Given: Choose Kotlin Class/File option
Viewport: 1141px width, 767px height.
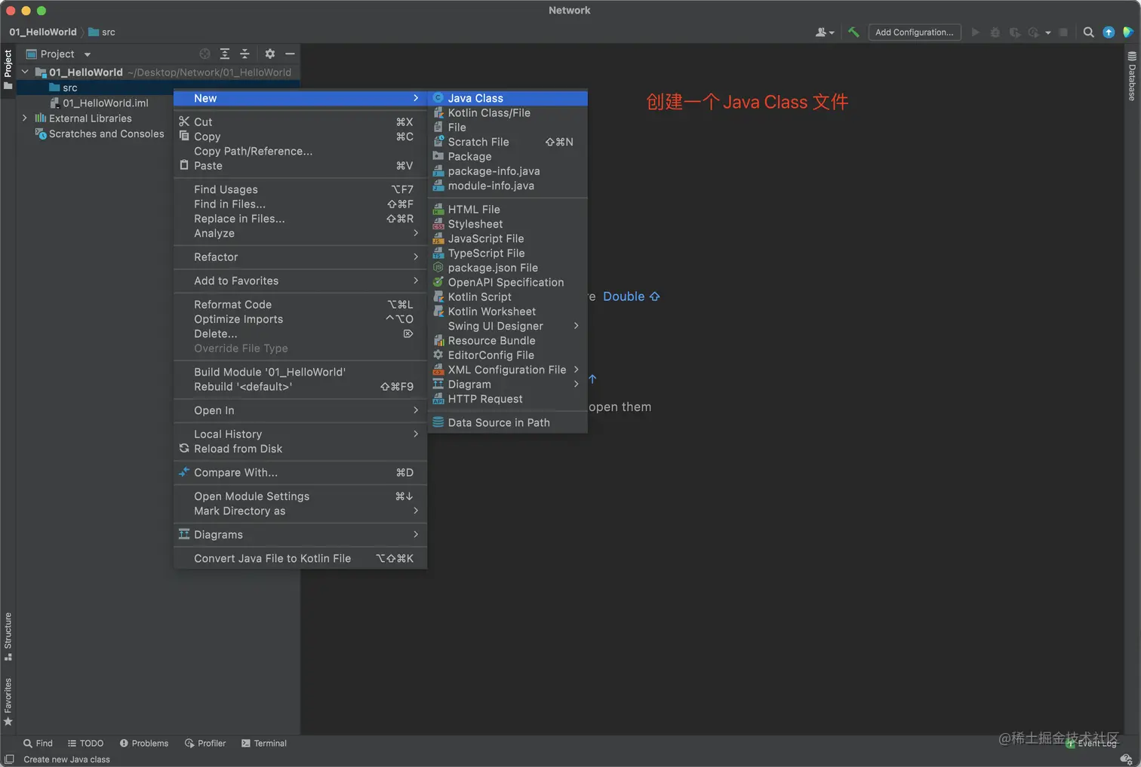Looking at the screenshot, I should tap(508, 113).
